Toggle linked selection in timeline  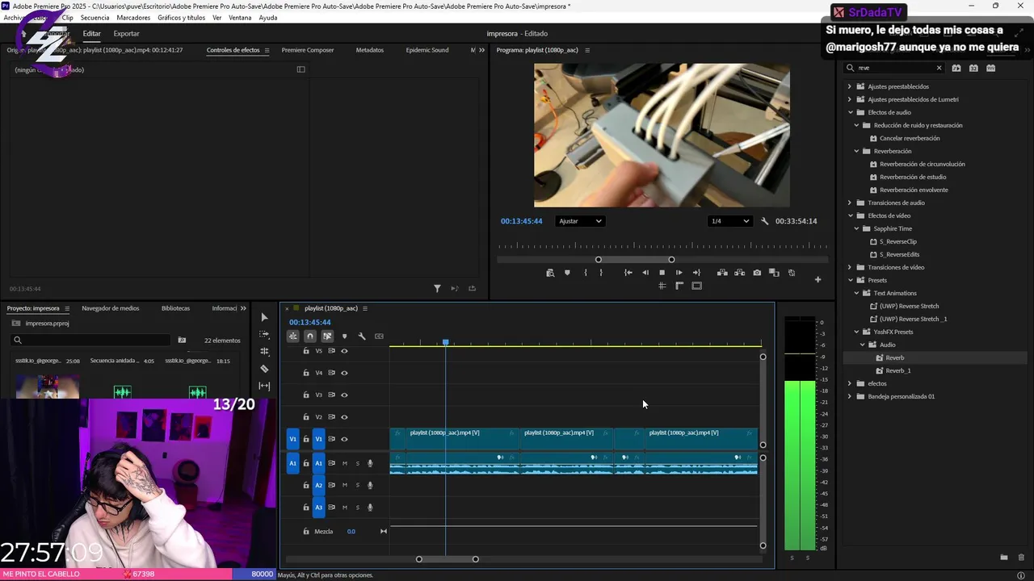pyautogui.click(x=327, y=336)
